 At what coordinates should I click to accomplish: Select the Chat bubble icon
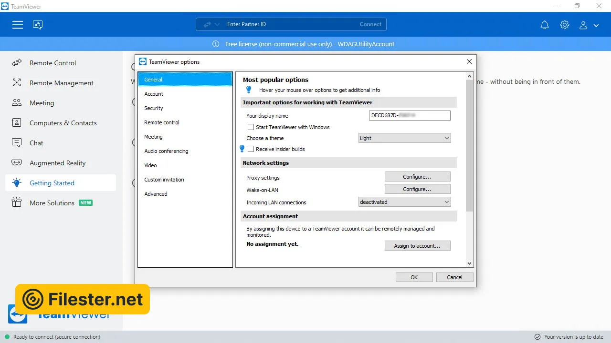(17, 143)
